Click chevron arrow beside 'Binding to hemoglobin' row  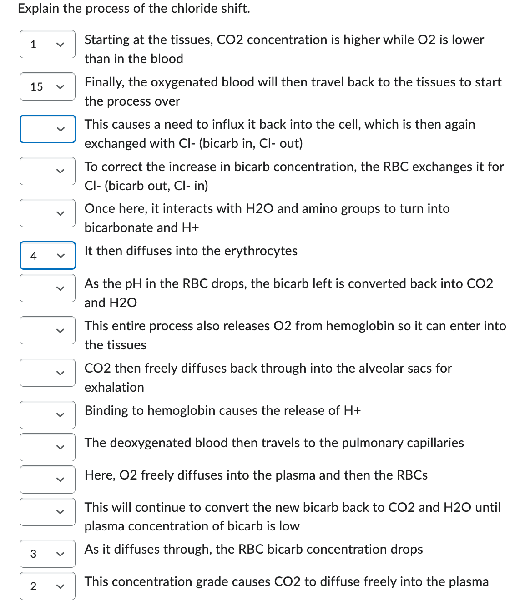click(x=60, y=415)
